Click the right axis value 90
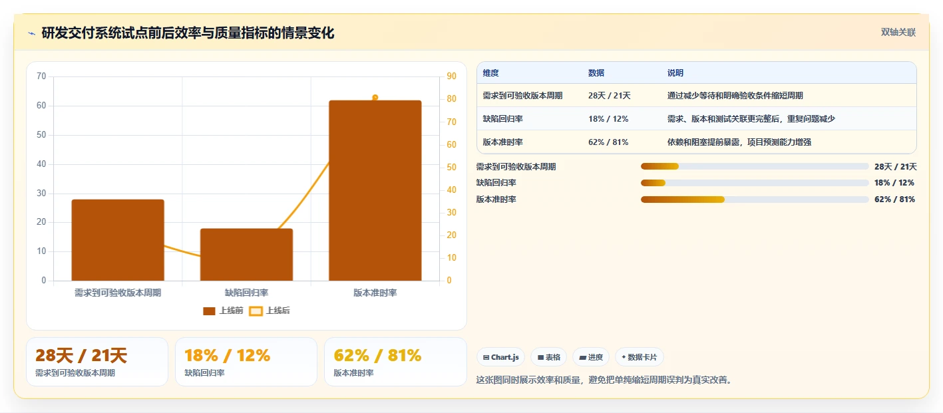This screenshot has height=413, width=943. [x=451, y=76]
